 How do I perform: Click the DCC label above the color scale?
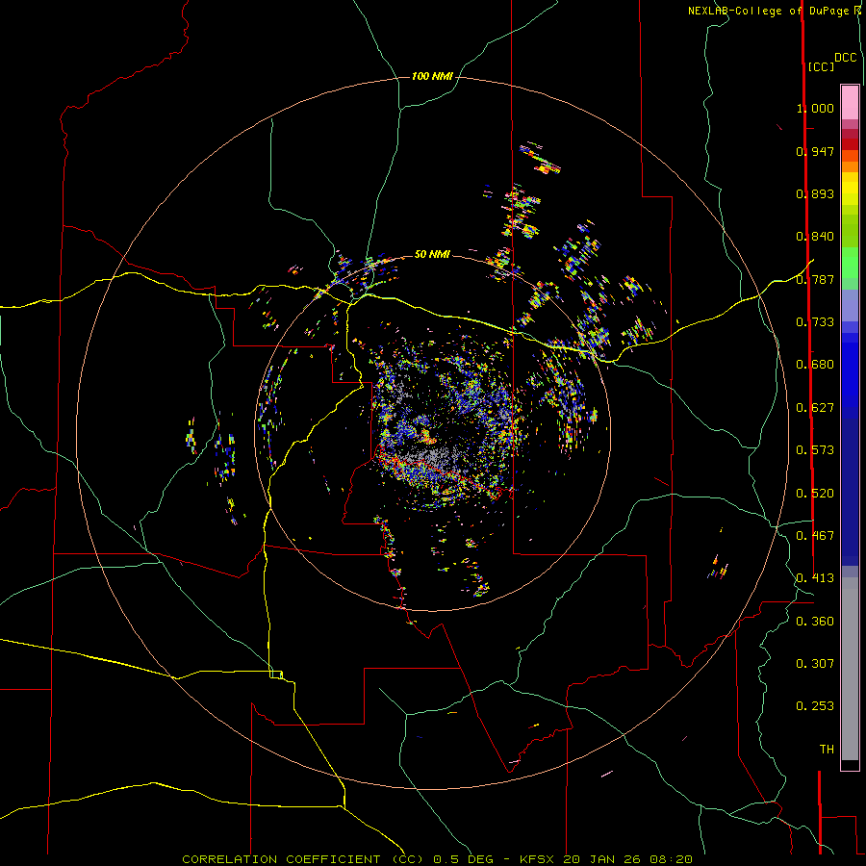pyautogui.click(x=846, y=58)
